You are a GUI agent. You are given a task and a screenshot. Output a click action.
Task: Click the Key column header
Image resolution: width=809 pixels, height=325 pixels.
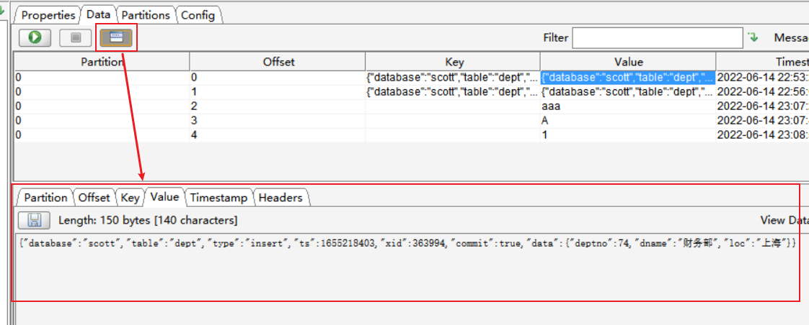(454, 62)
